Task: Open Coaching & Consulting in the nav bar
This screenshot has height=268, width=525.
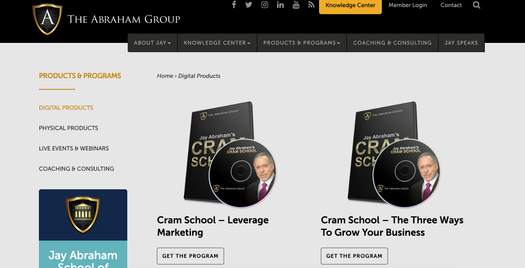Action: click(392, 43)
